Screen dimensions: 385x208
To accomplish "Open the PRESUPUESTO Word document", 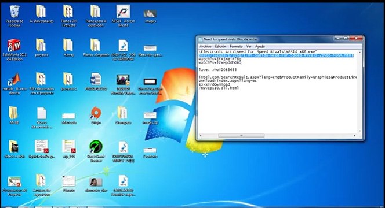I will click(96, 82).
